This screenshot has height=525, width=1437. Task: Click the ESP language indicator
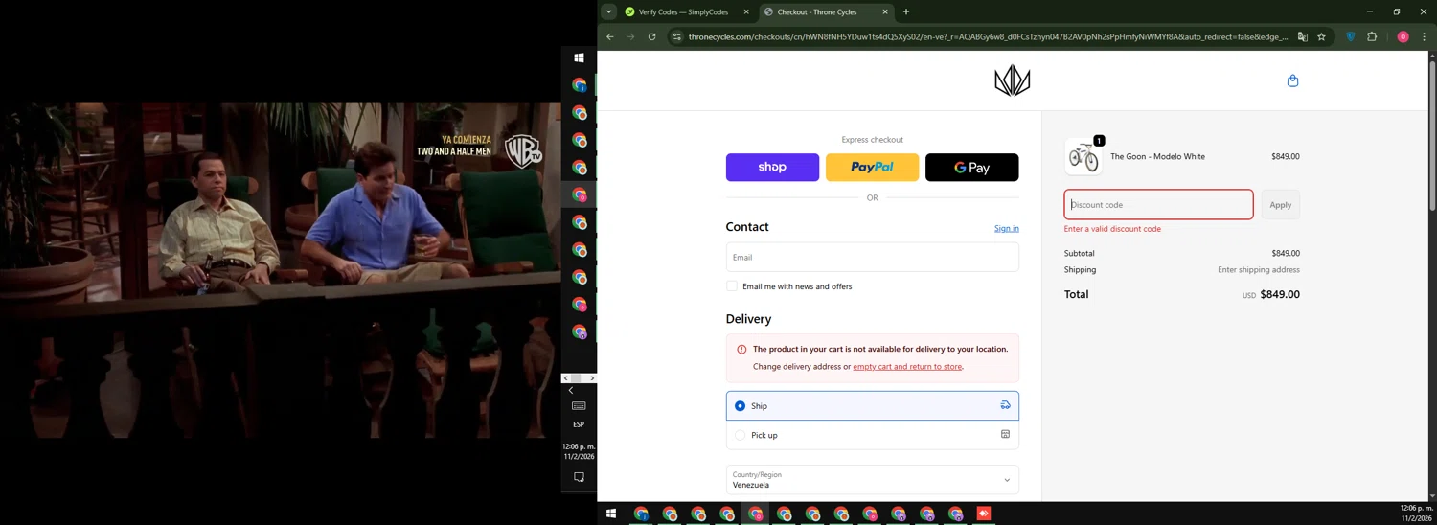(579, 424)
